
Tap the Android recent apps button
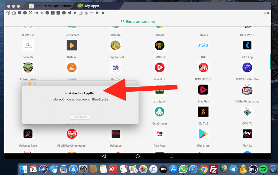(171, 156)
